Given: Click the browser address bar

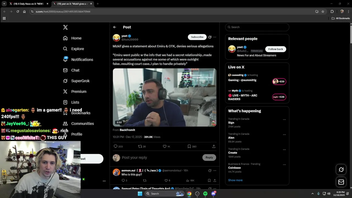Looking at the screenshot, I should [173, 12].
